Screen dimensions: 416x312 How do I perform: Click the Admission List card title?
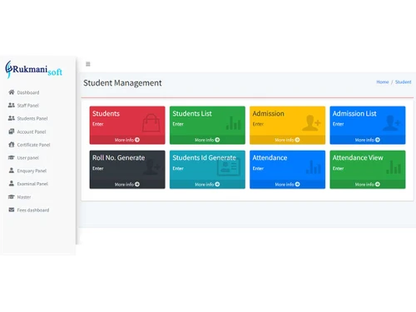click(x=354, y=114)
